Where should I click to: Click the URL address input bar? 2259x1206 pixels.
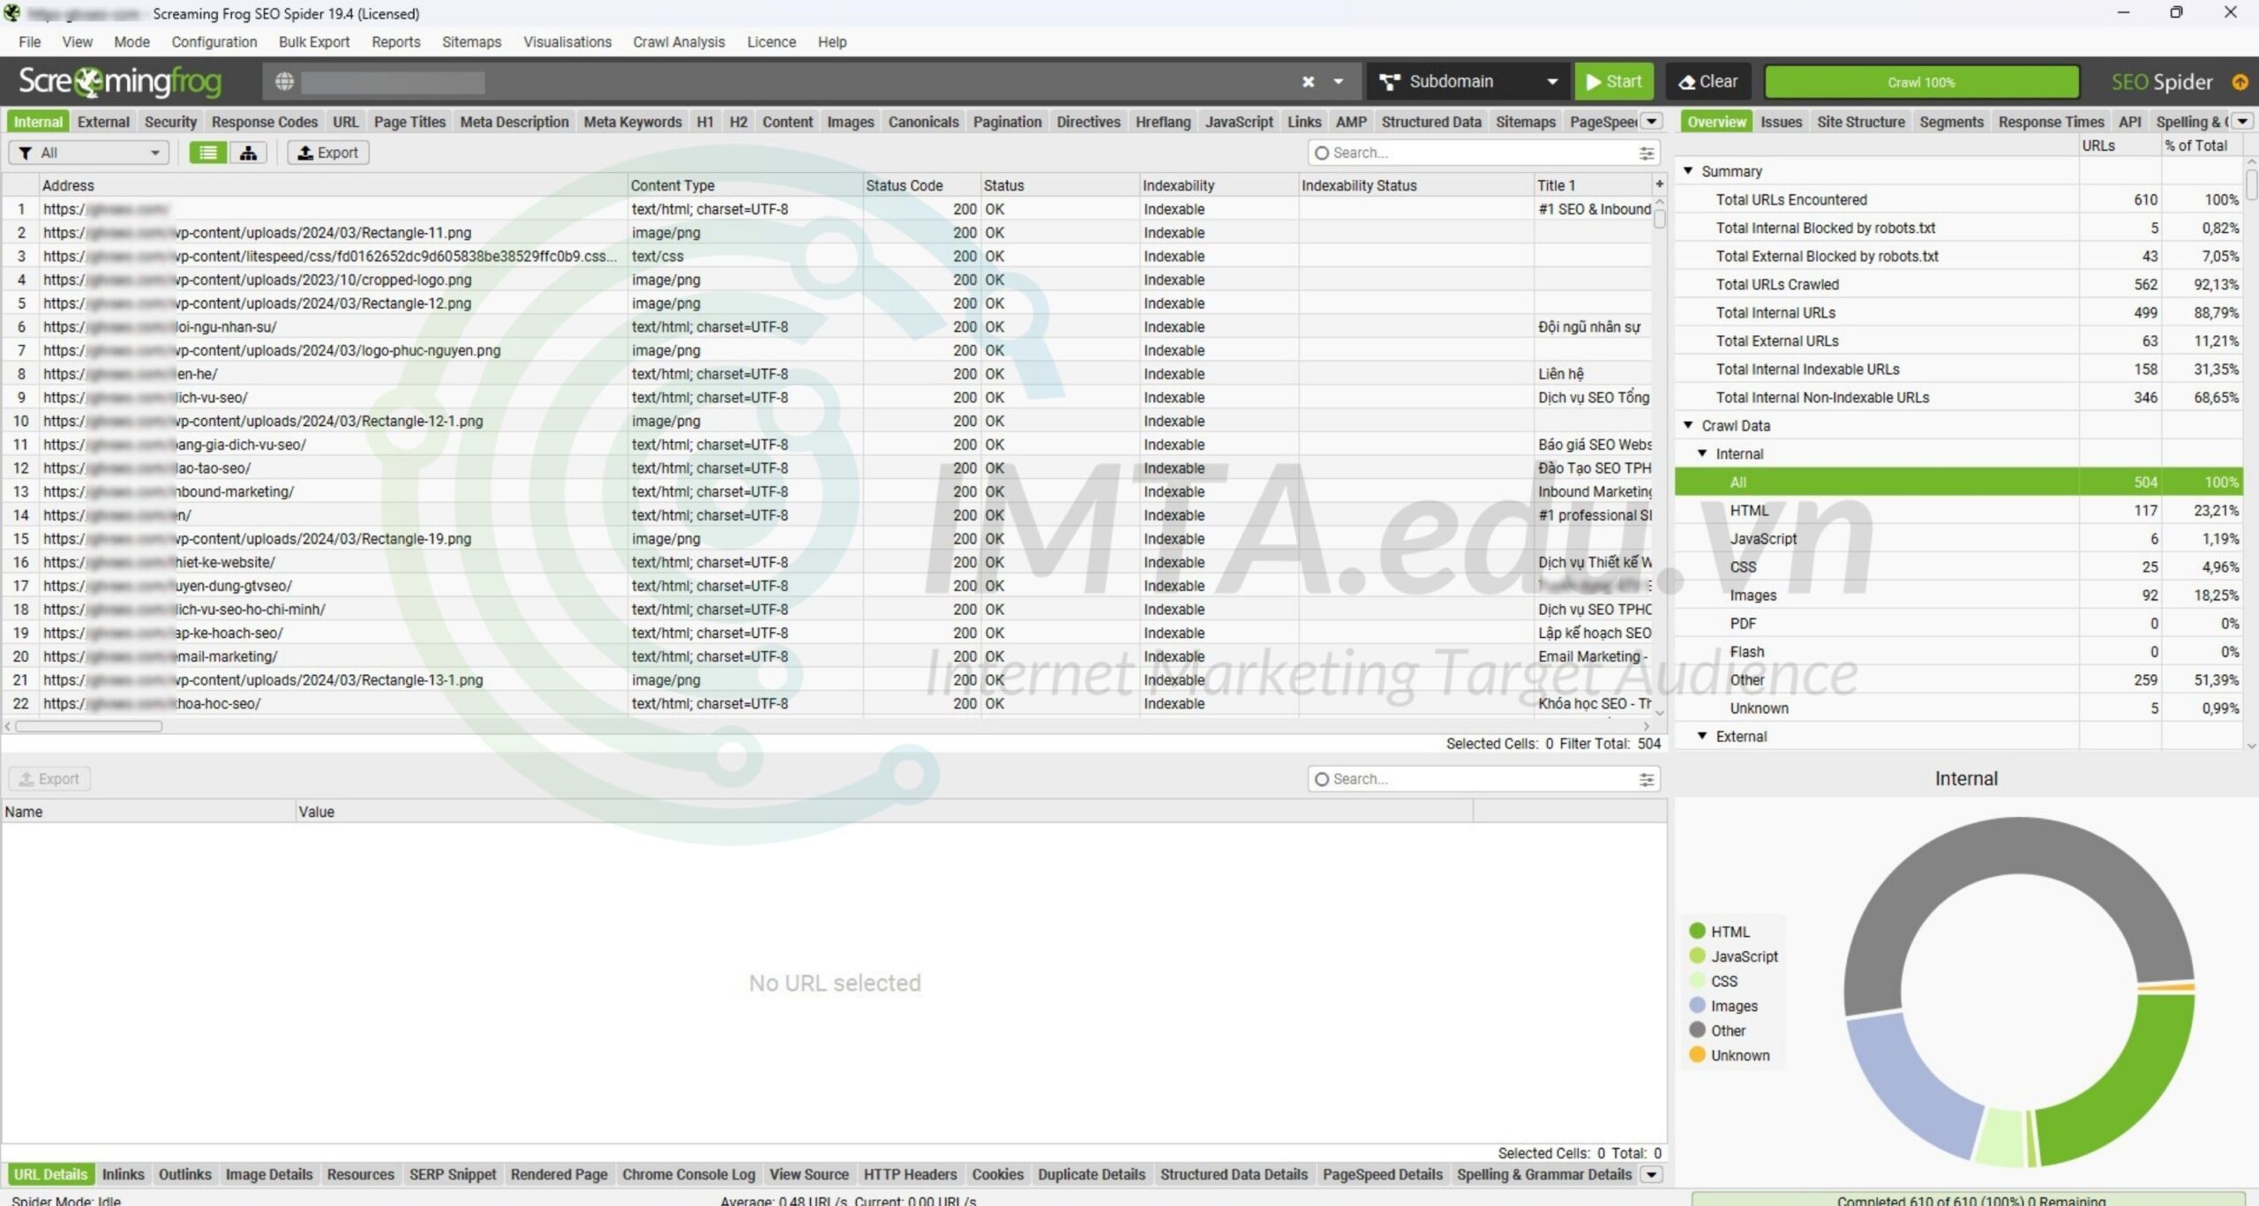(794, 82)
